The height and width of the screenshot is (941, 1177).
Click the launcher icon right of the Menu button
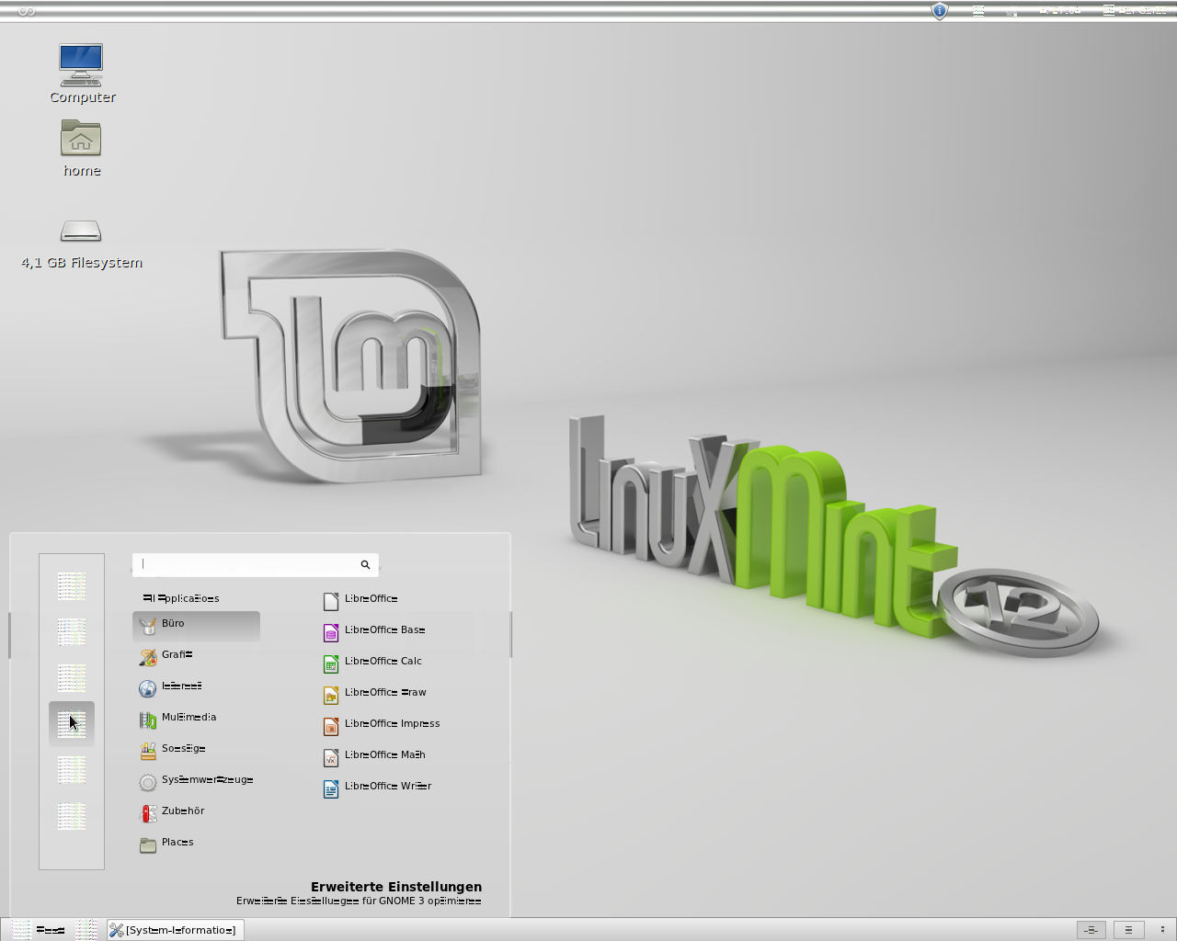(x=86, y=930)
